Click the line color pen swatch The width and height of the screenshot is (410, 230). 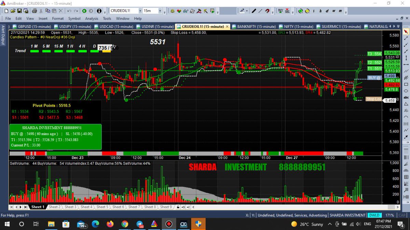pyautogui.click(x=242, y=11)
